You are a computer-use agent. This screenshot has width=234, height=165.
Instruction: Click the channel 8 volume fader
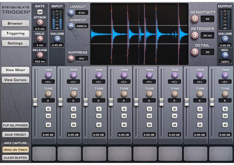click(x=212, y=102)
